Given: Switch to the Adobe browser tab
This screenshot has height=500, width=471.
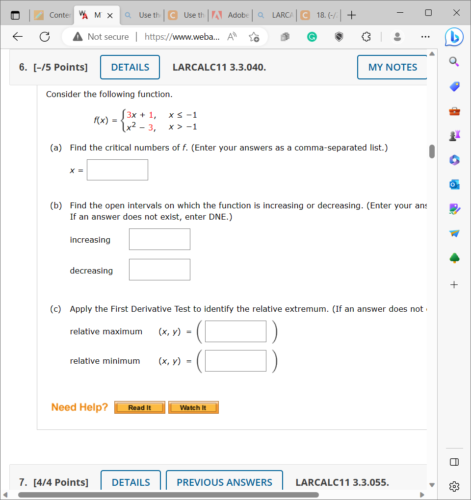Looking at the screenshot, I should pyautogui.click(x=231, y=15).
